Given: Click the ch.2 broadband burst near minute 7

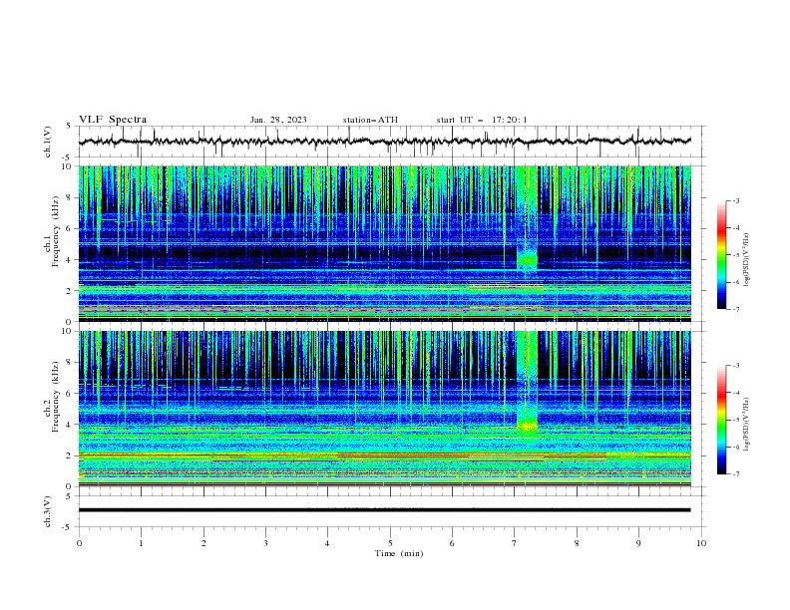Looking at the screenshot, I should pyautogui.click(x=527, y=383).
